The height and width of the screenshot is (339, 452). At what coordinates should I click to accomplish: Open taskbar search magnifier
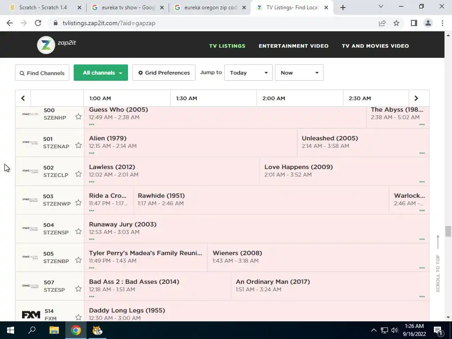pos(32,330)
